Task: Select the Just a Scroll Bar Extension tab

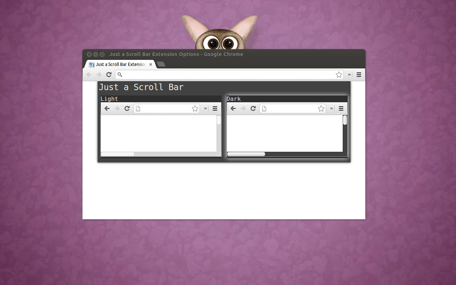Action: pyautogui.click(x=120, y=64)
